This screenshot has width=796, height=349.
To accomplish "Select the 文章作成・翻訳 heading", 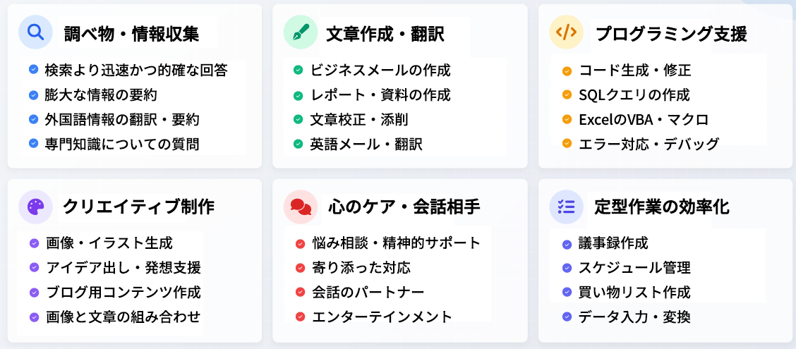I will (385, 34).
